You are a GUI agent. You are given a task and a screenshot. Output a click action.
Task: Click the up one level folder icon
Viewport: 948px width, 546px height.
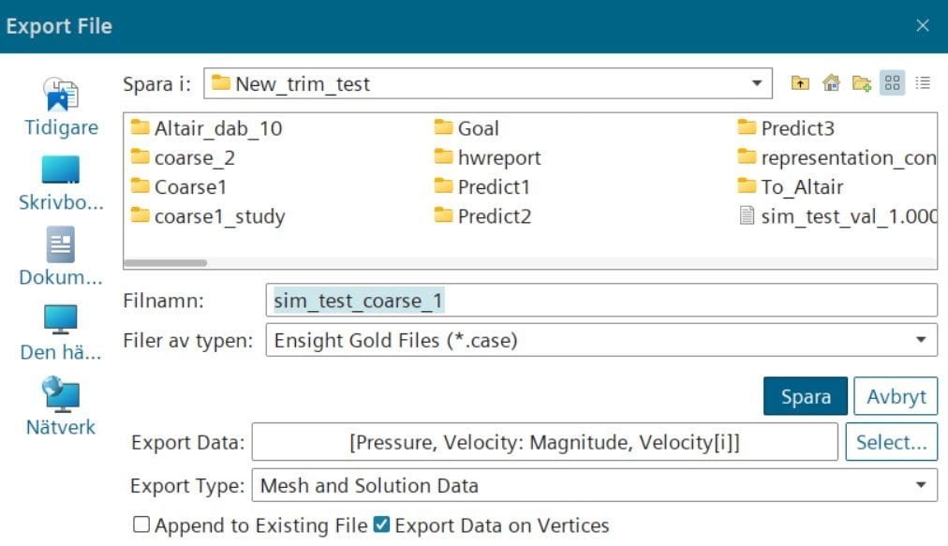point(798,82)
